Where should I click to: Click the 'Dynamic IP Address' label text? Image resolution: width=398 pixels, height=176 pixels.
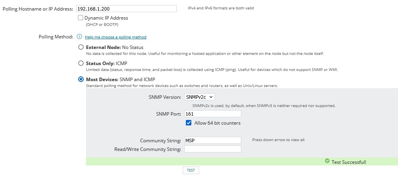(x=106, y=18)
